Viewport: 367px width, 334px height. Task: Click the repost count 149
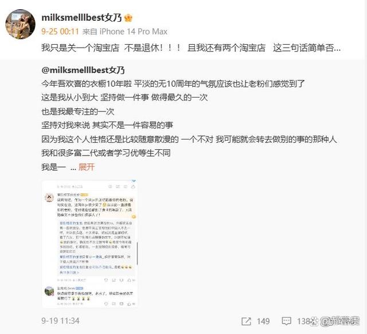coord(263,321)
